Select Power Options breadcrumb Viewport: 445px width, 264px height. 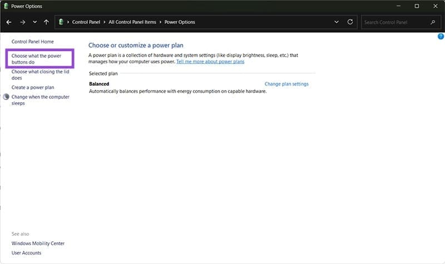pyautogui.click(x=180, y=22)
